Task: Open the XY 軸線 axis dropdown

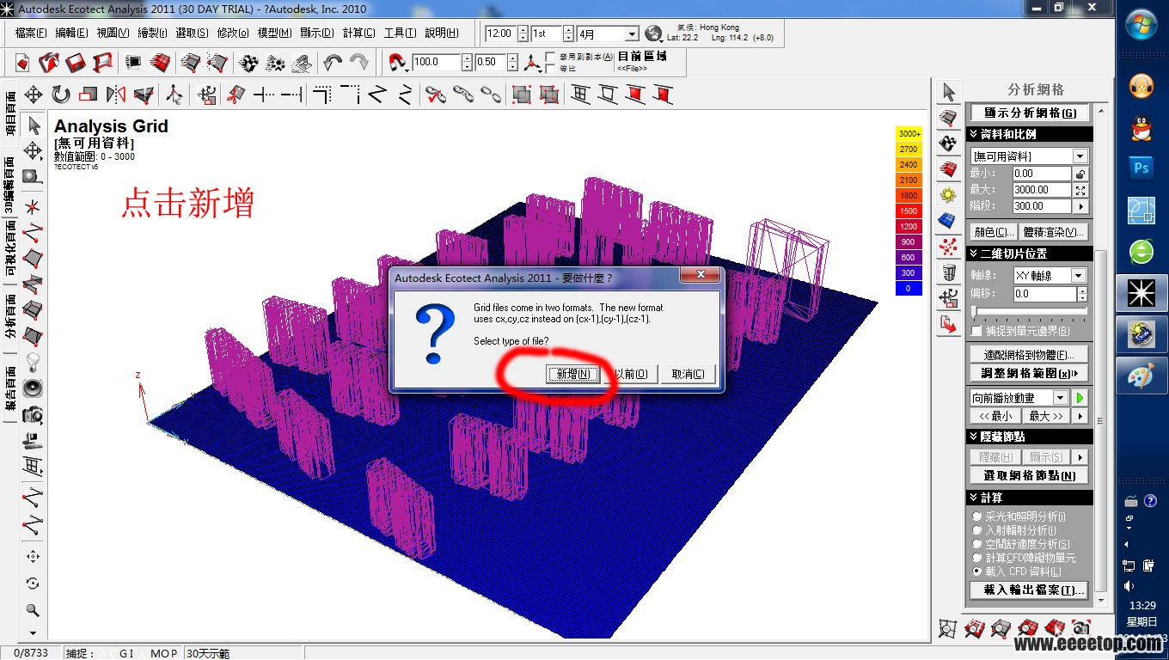Action: pyautogui.click(x=1079, y=276)
